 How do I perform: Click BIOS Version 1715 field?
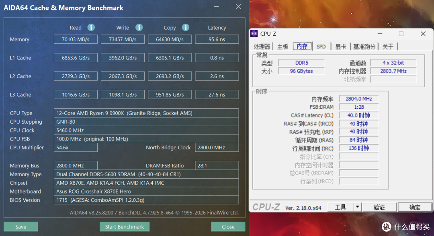pos(146,200)
